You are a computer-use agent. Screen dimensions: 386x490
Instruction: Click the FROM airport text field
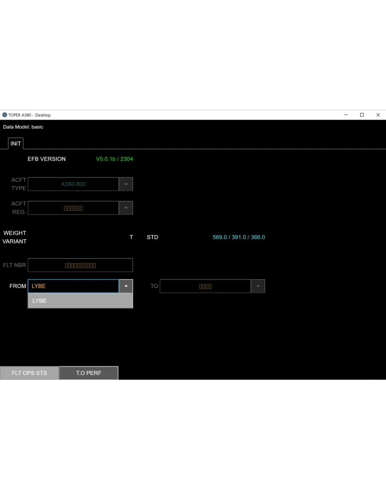pyautogui.click(x=73, y=286)
